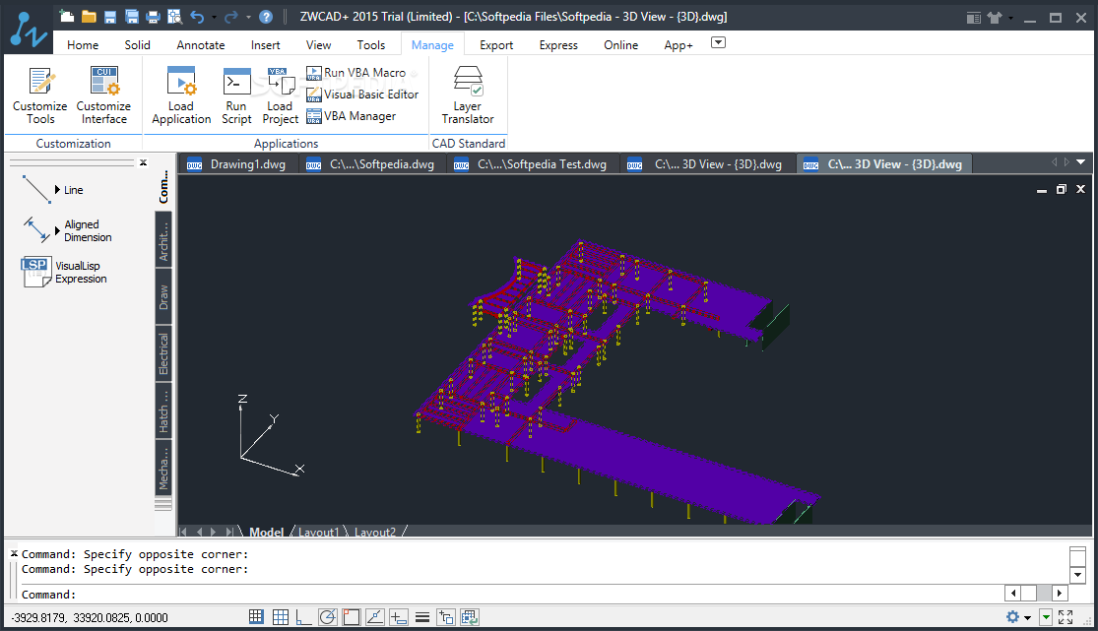This screenshot has width=1098, height=631.
Task: Print the drawing with the printer icon
Action: point(153,17)
